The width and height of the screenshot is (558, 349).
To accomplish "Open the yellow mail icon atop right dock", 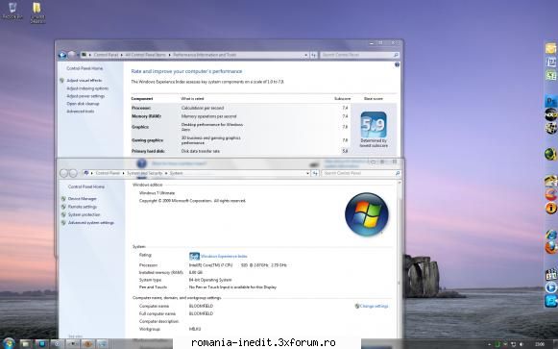I will [551, 48].
